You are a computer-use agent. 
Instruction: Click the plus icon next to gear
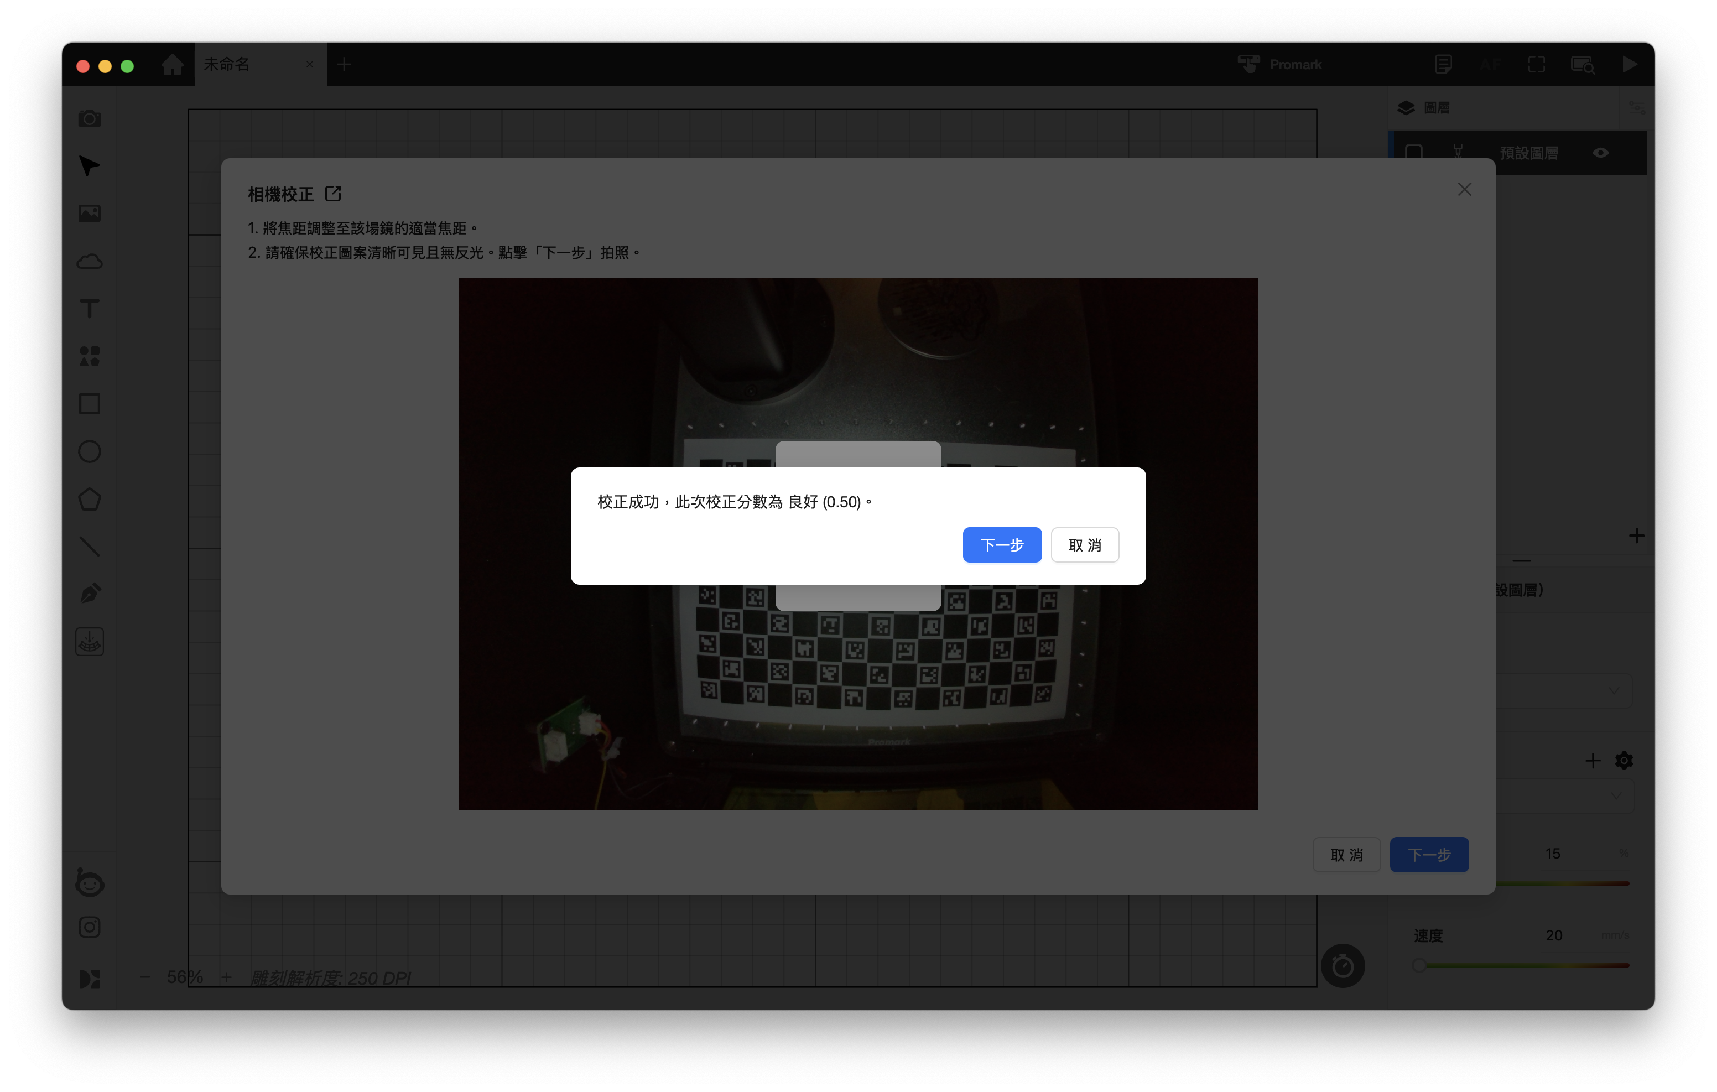[1592, 760]
